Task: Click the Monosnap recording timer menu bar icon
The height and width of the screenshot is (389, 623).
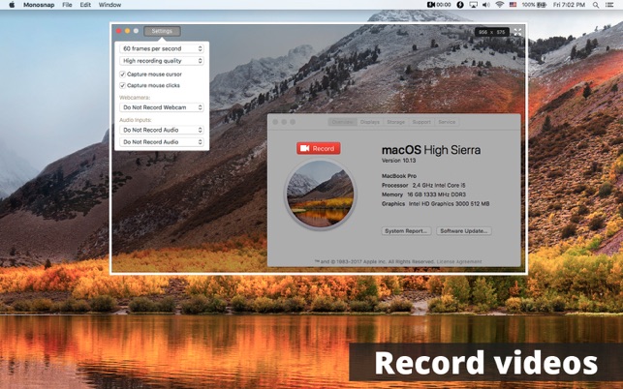Action: [441, 5]
